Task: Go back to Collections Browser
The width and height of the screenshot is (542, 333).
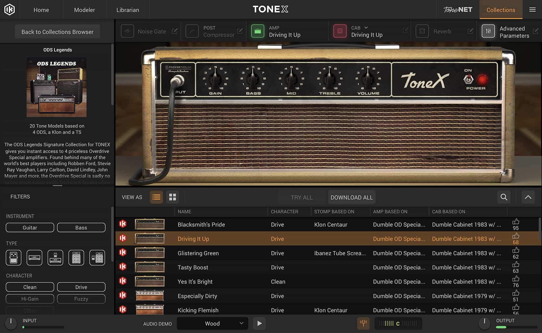Action: 57,32
